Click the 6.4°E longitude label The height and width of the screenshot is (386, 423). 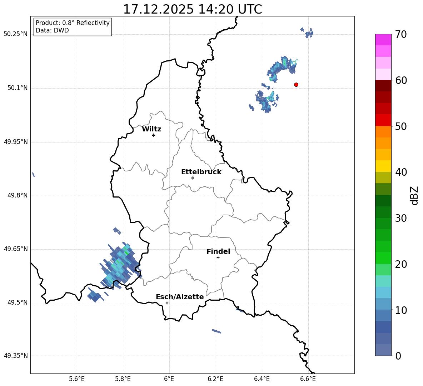[x=262, y=379]
